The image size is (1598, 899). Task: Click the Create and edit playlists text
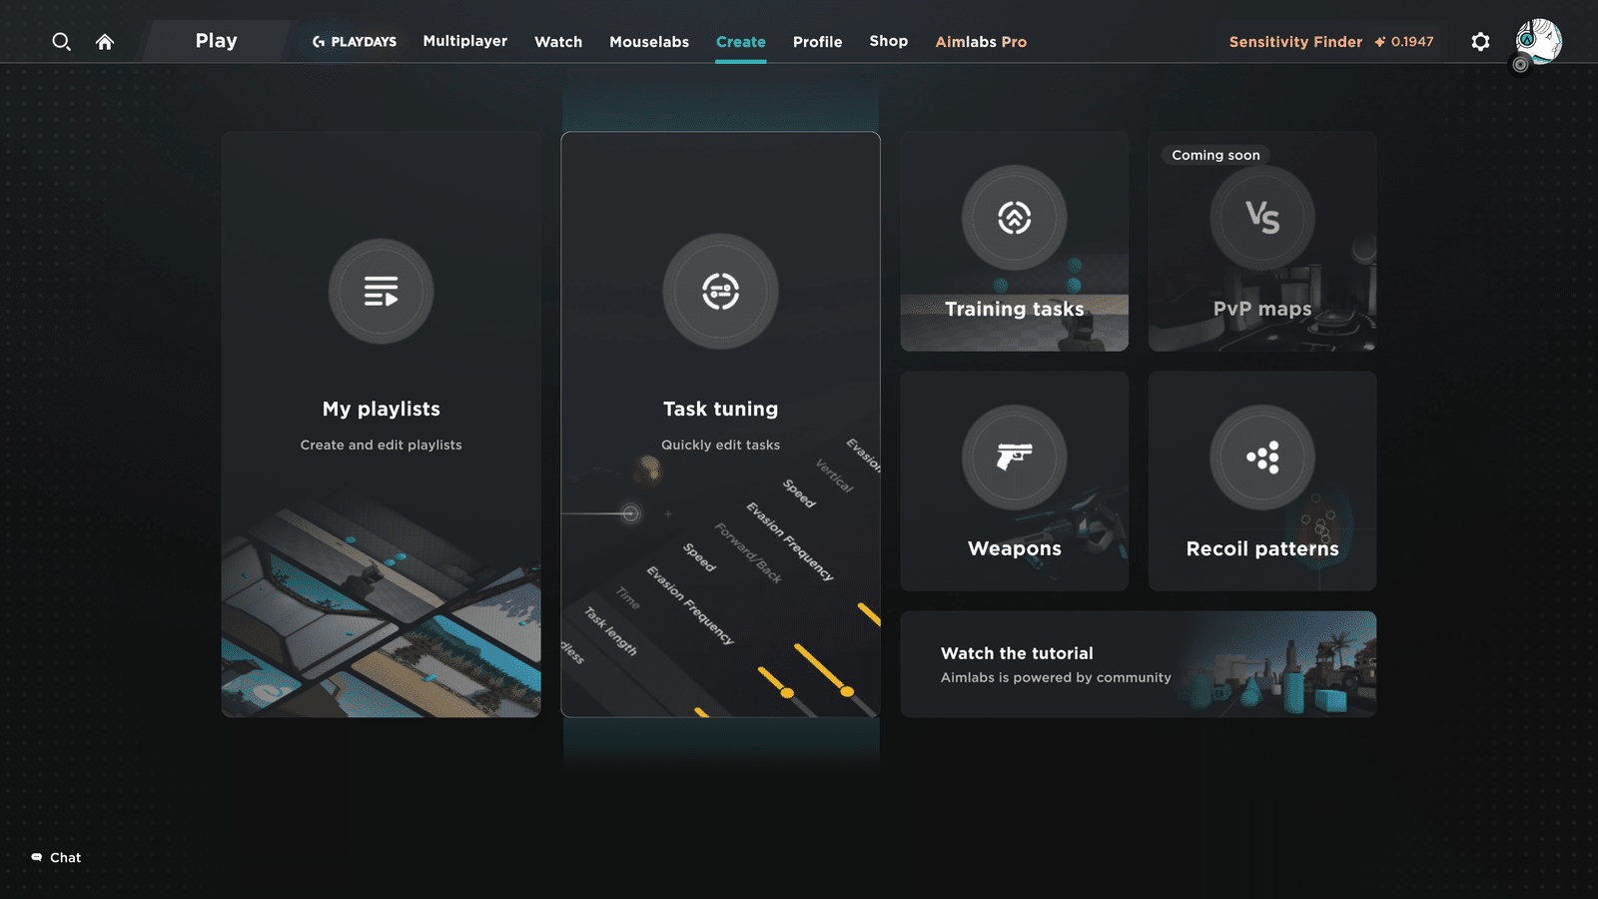pyautogui.click(x=382, y=445)
